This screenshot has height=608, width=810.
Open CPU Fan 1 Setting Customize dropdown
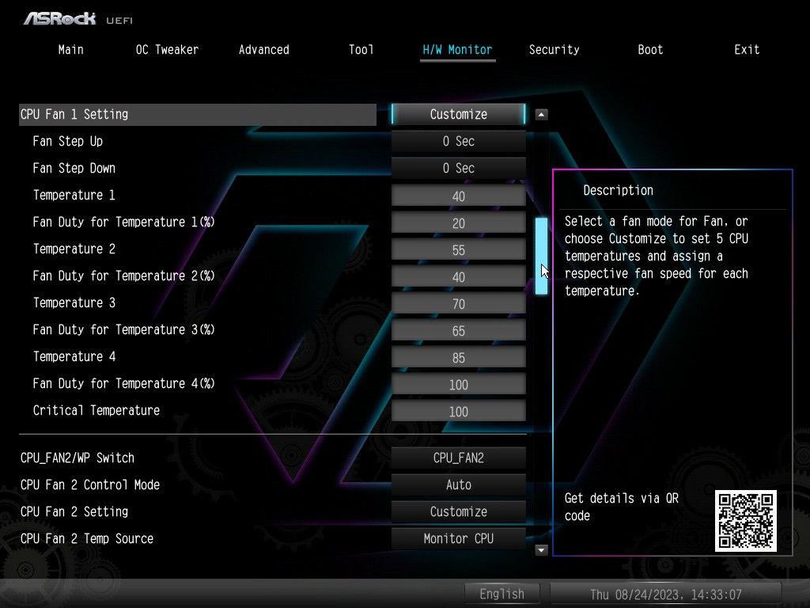click(x=459, y=114)
